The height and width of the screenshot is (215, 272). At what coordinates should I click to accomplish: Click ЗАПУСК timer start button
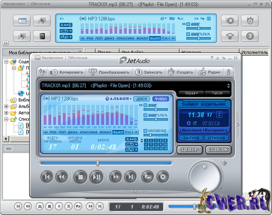click(x=191, y=138)
